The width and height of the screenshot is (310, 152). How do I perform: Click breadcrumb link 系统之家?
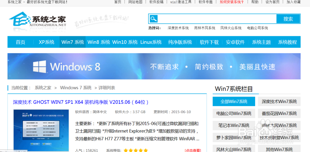pyautogui.click(x=43, y=88)
